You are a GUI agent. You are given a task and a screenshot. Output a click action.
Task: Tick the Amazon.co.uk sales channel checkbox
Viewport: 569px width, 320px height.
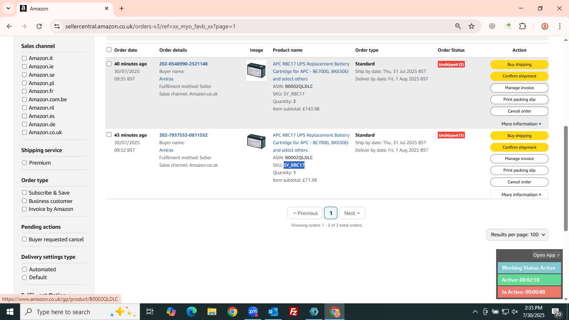click(x=25, y=132)
